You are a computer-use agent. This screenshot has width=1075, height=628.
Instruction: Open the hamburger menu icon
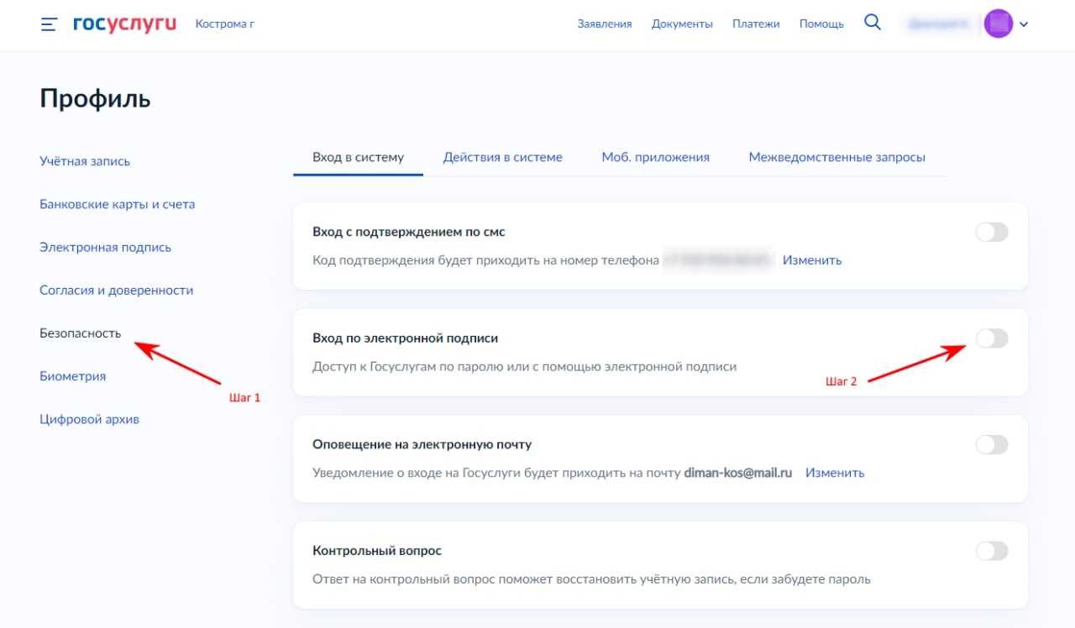tap(49, 24)
